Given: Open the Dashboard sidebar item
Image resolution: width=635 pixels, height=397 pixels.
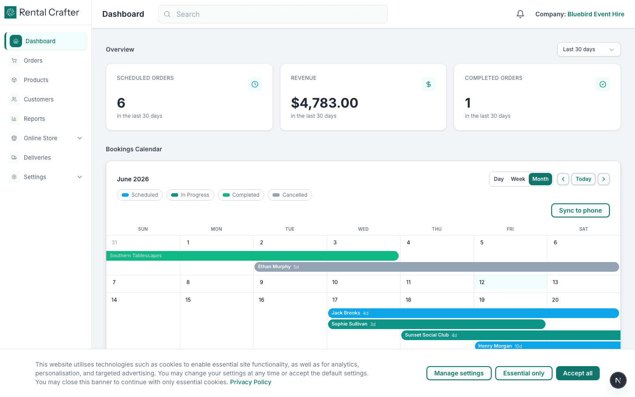Looking at the screenshot, I should [x=46, y=41].
